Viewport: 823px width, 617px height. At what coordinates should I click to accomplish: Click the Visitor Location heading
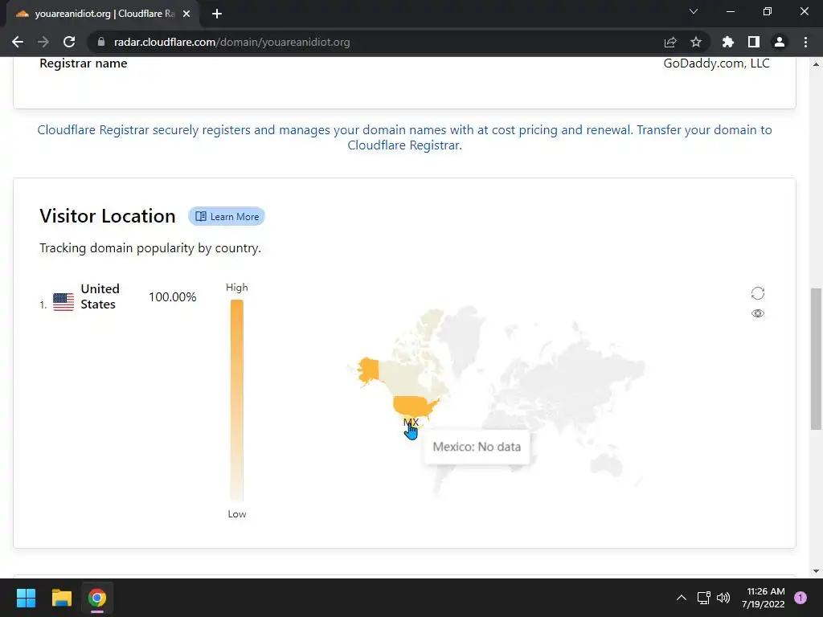point(108,215)
